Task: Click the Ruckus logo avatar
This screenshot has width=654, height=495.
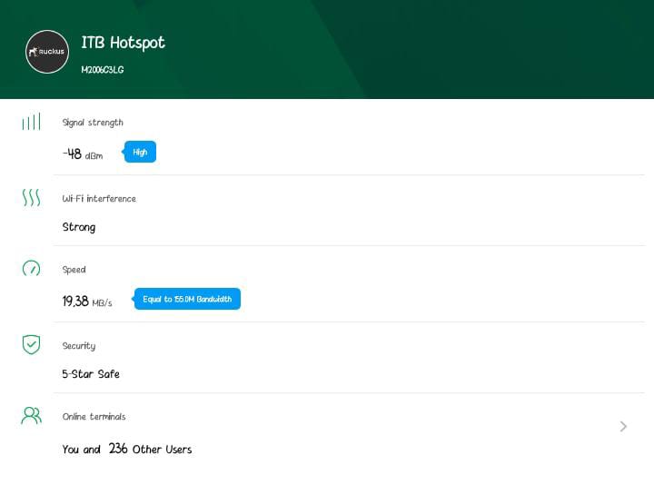Action: pos(47,52)
